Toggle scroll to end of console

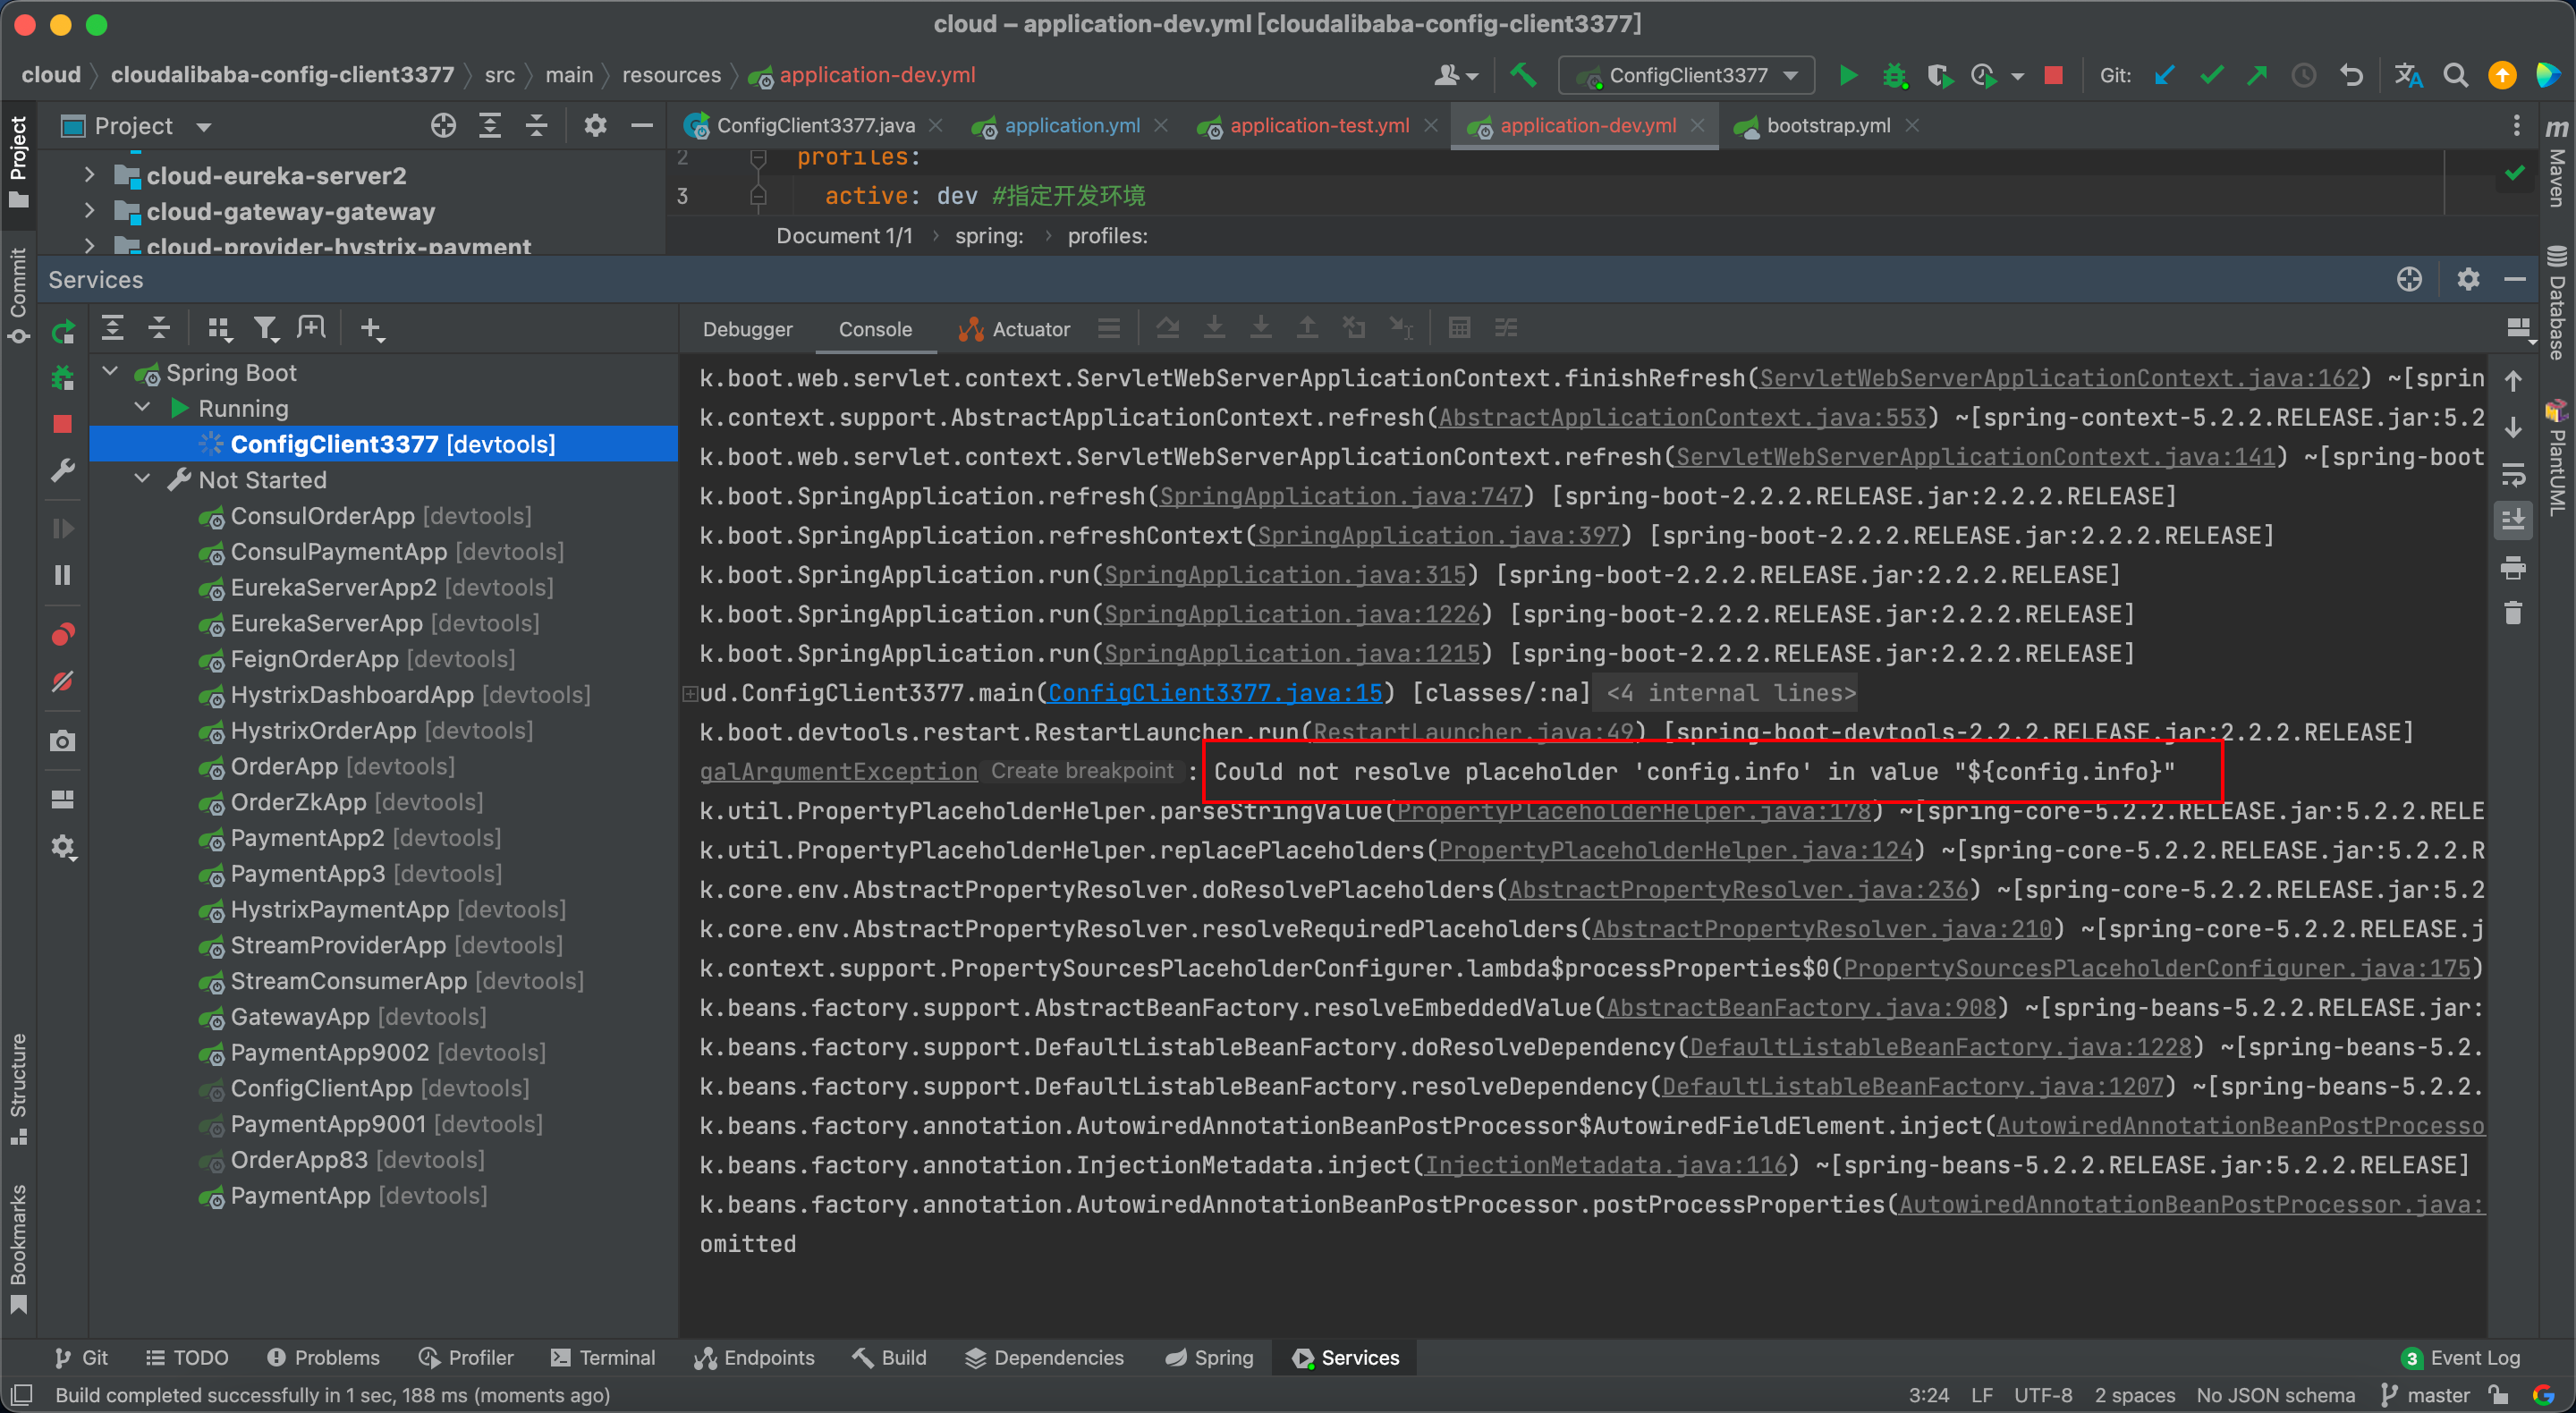pos(2513,520)
